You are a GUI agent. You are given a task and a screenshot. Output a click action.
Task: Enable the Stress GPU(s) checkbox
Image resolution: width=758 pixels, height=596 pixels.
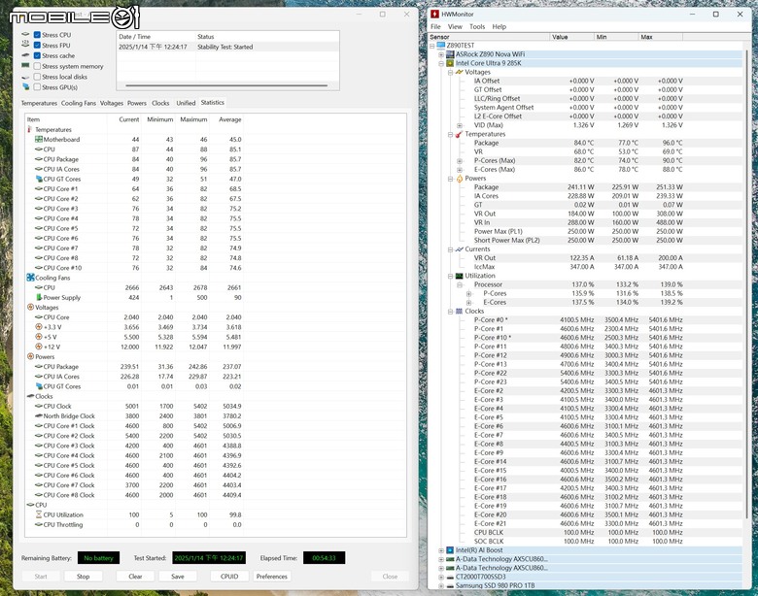(x=37, y=87)
